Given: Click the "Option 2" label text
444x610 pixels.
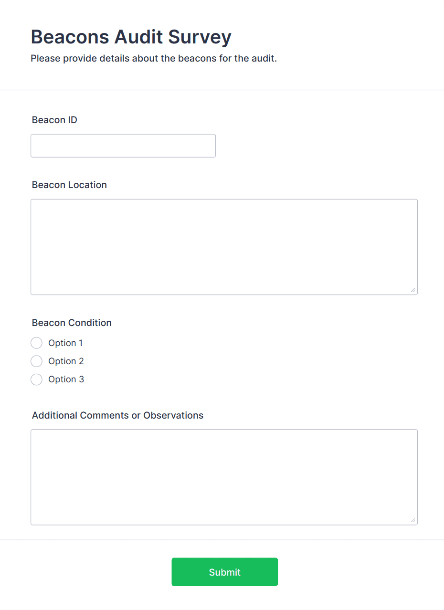Looking at the screenshot, I should pyautogui.click(x=66, y=361).
